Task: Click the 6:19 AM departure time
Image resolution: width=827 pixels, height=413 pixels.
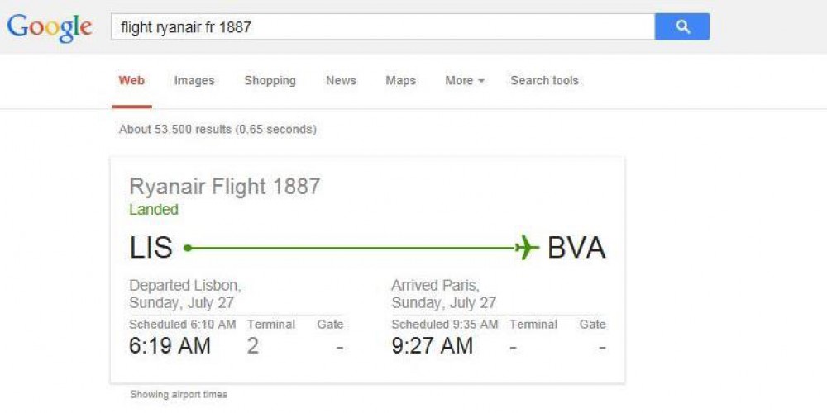Action: 170,345
